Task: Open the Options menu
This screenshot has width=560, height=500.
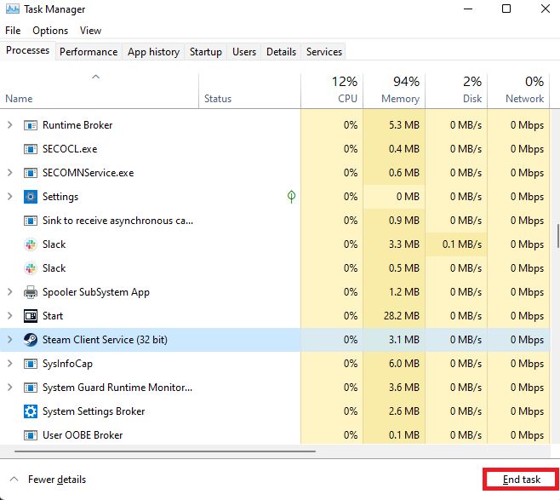Action: click(50, 31)
